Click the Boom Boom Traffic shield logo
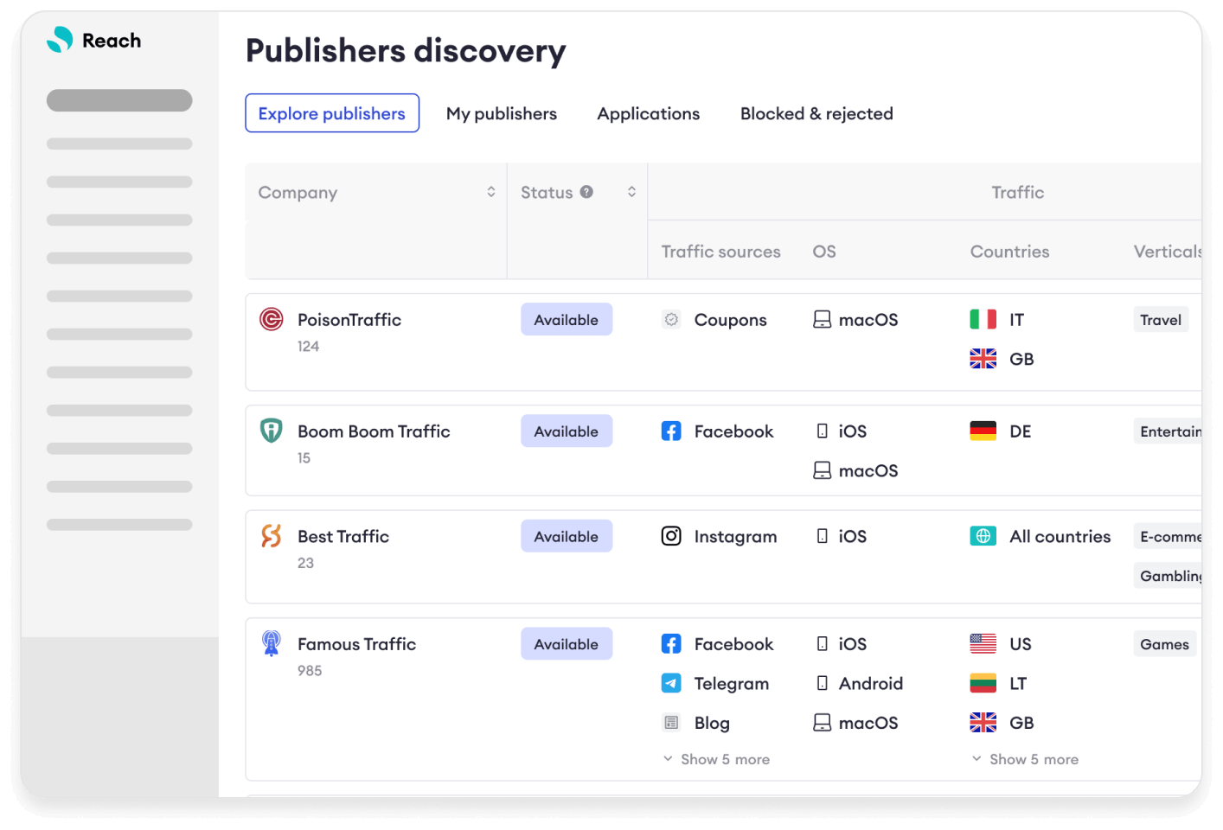Viewport: 1223px width, 830px height. pyautogui.click(x=272, y=431)
